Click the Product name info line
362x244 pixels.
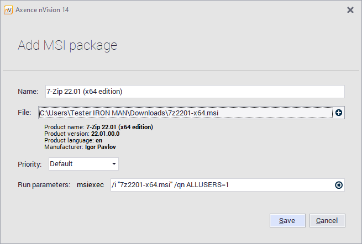pos(98,127)
